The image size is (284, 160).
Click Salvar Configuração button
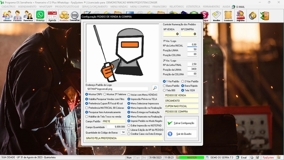(182, 123)
